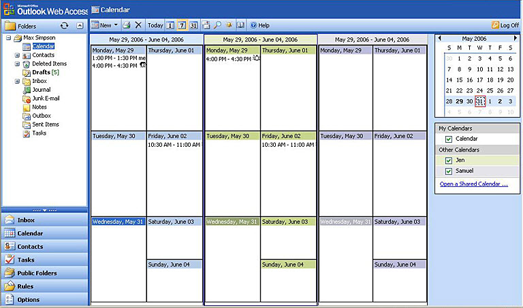This screenshot has height=308, width=523.
Task: Click the Search magnifier icon
Action: (x=217, y=25)
